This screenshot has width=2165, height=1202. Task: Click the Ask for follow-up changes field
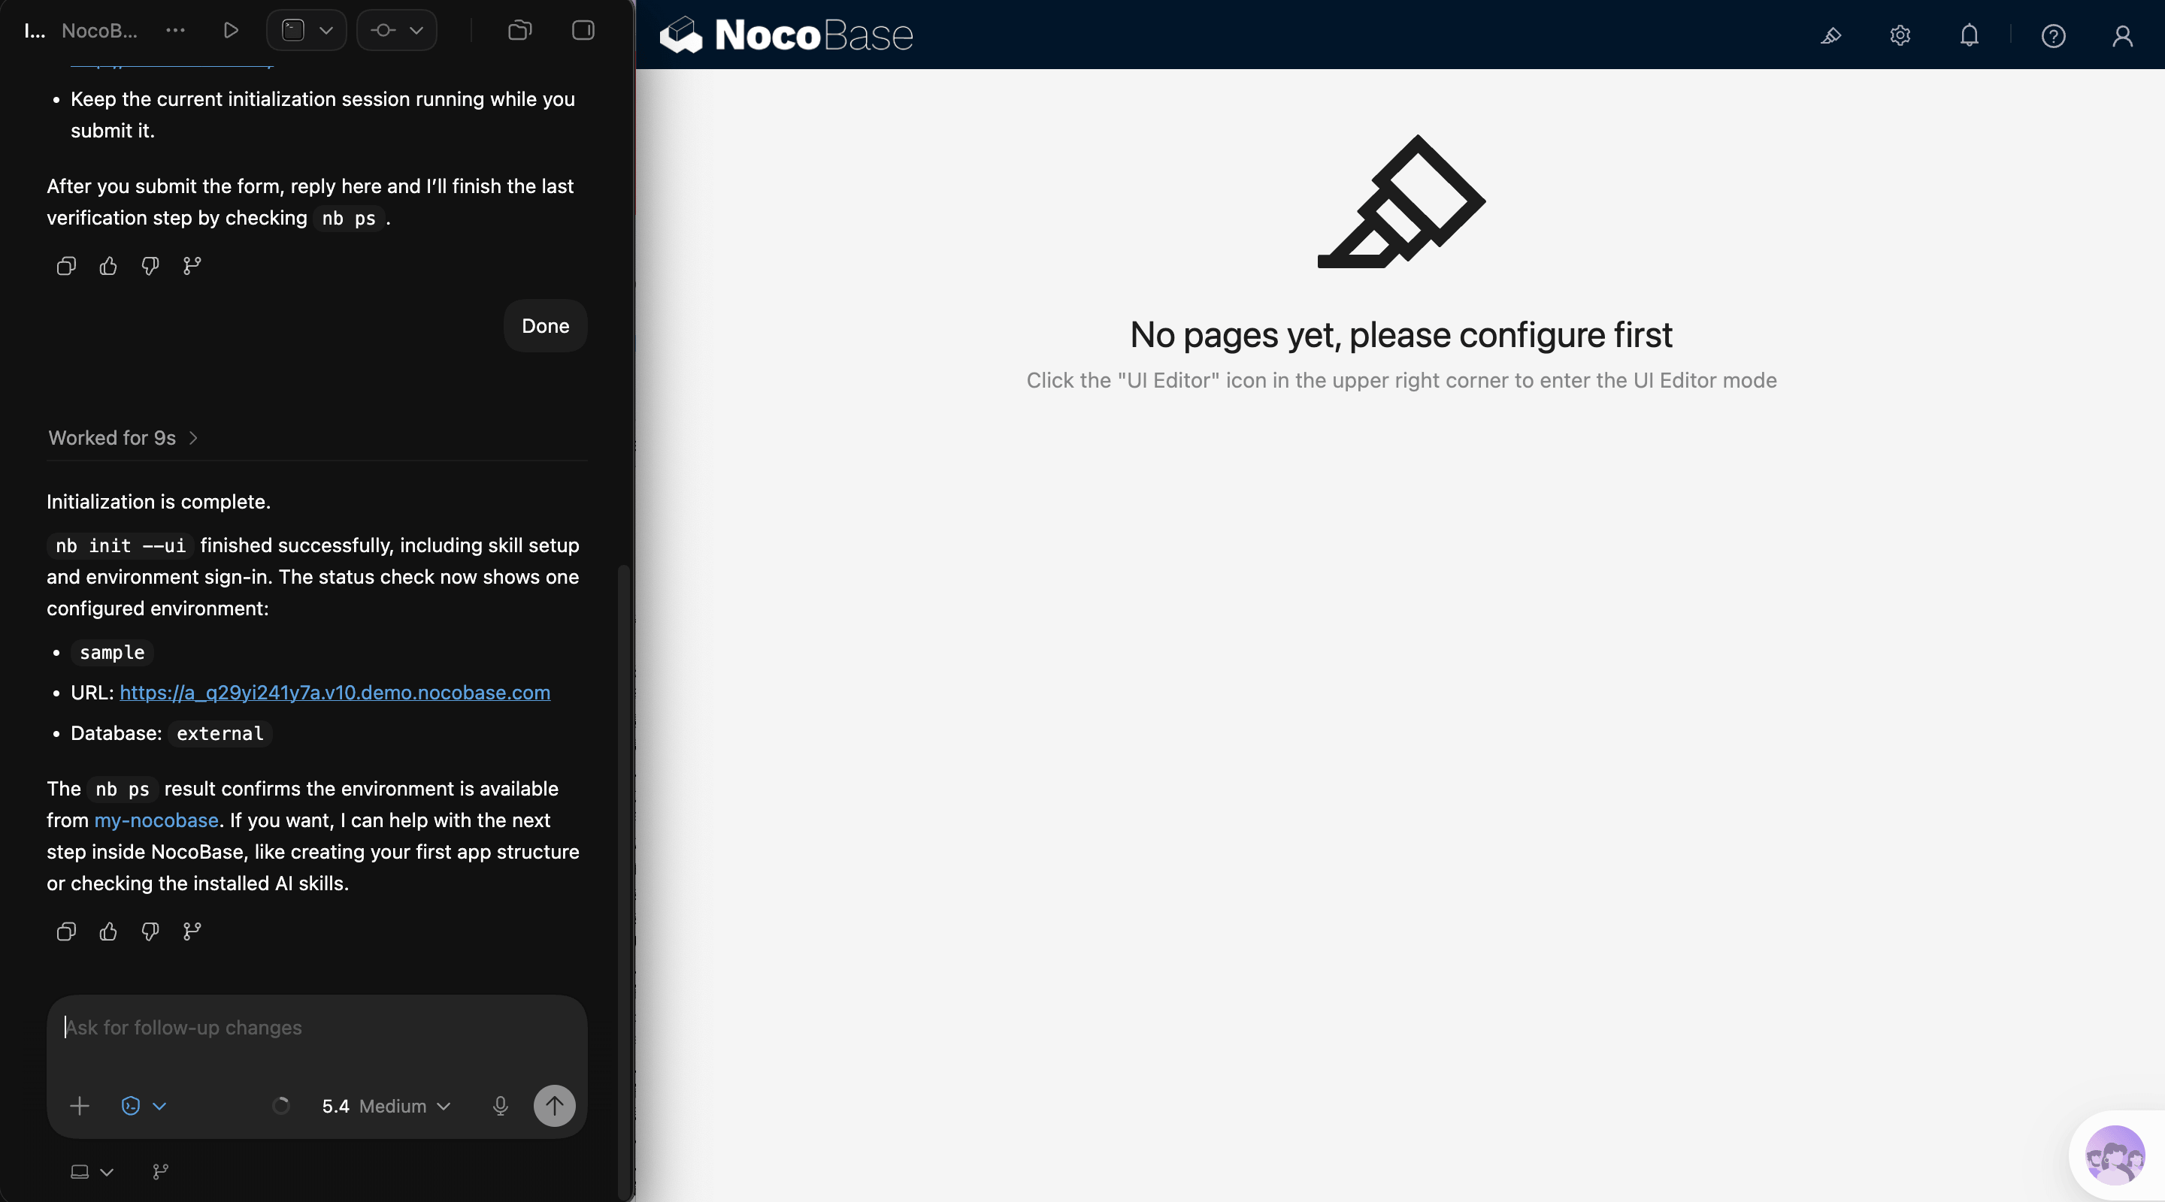coord(316,1027)
